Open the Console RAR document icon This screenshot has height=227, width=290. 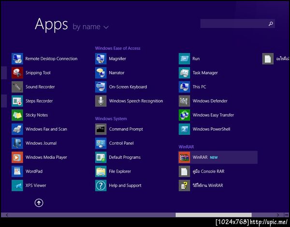pos(185,171)
